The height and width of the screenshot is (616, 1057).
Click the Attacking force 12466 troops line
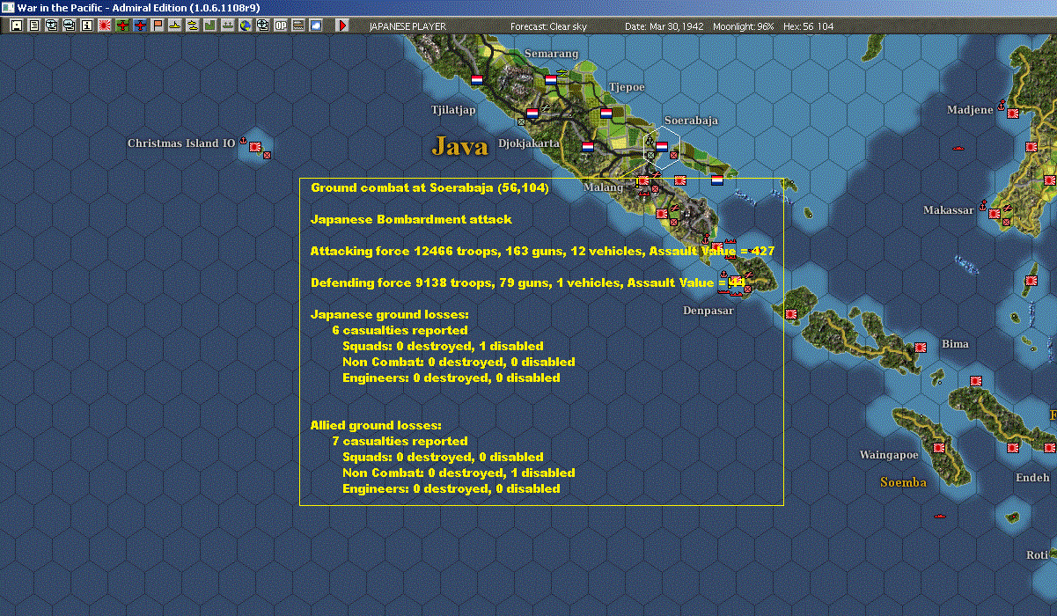(542, 251)
